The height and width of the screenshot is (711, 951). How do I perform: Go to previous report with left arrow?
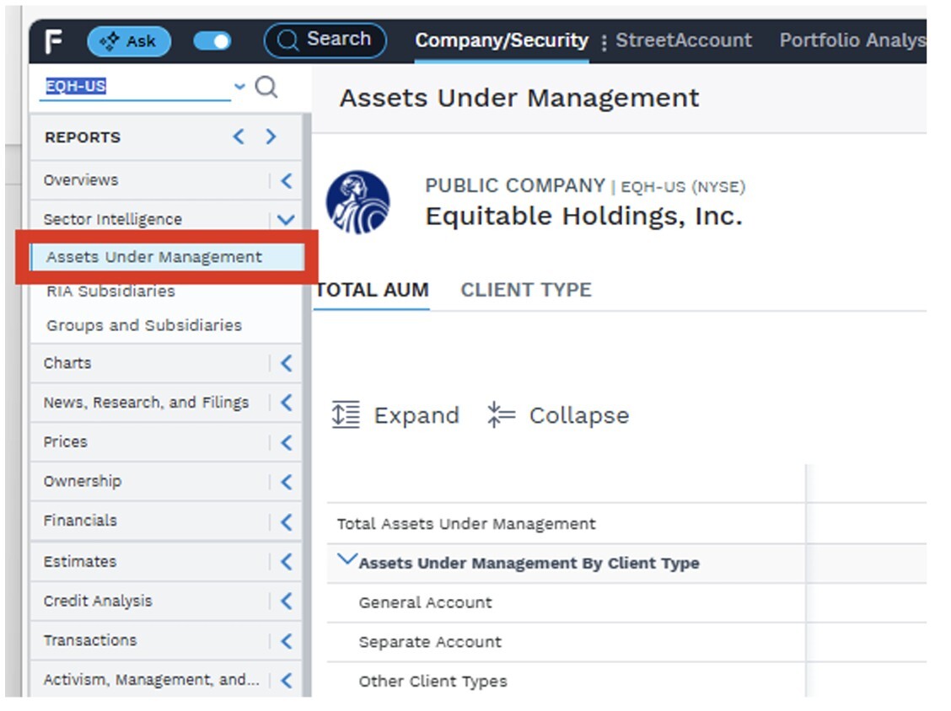point(239,136)
